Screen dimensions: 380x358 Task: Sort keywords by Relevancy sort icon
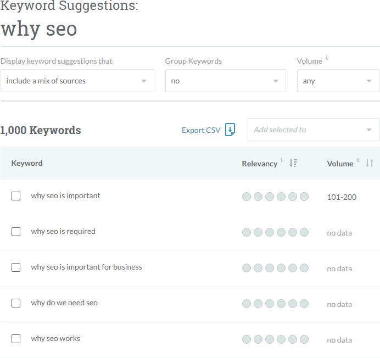(293, 163)
